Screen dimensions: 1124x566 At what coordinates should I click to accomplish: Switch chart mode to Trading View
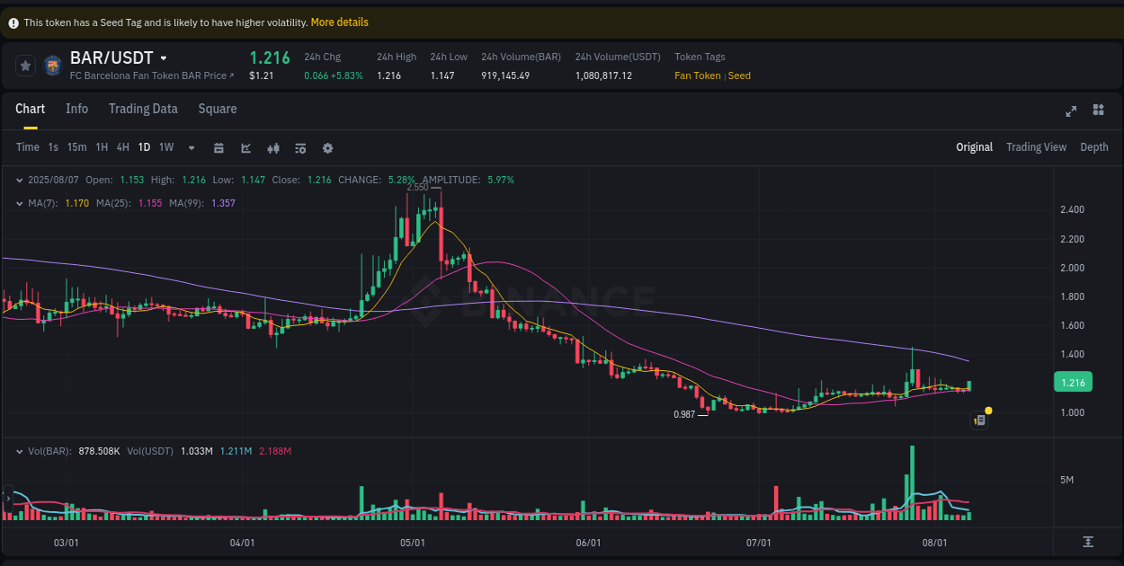(1036, 146)
